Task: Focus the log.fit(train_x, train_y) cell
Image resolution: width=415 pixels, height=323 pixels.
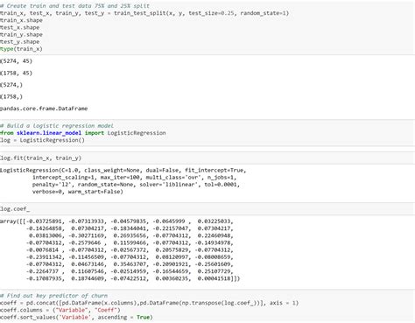Action: [x=207, y=158]
